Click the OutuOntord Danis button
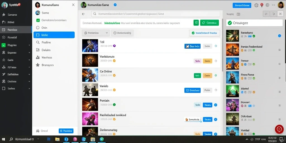The width and height of the screenshot is (286, 143). point(204,33)
